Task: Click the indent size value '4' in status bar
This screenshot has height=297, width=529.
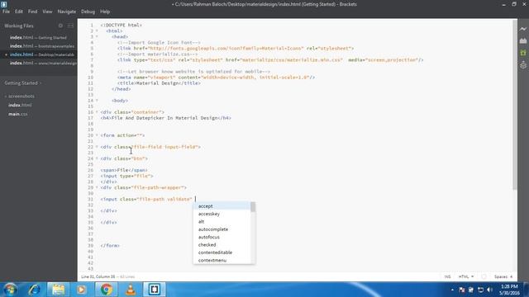Action: pyautogui.click(x=511, y=276)
